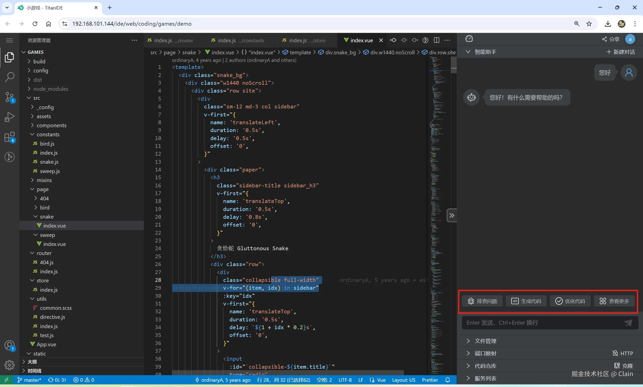Click master* branch in status bar
The width and height of the screenshot is (643, 387).
pyautogui.click(x=29, y=380)
